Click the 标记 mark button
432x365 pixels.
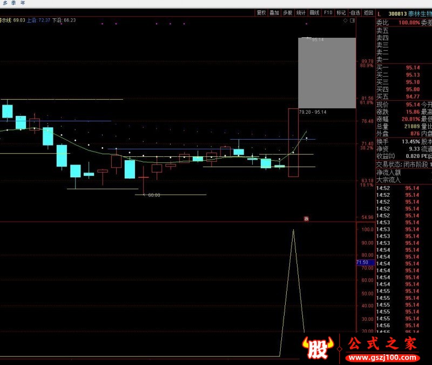[x=341, y=12]
